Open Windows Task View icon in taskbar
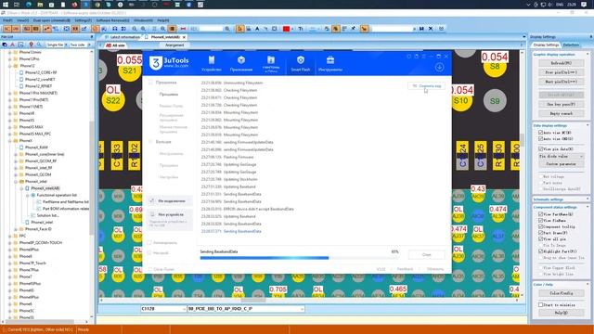594x334 pixels. tap(17, 5)
